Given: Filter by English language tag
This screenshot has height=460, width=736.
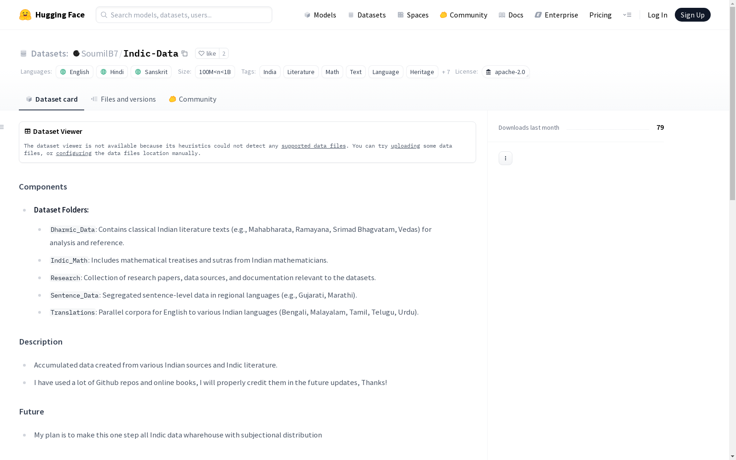Looking at the screenshot, I should 75,72.
